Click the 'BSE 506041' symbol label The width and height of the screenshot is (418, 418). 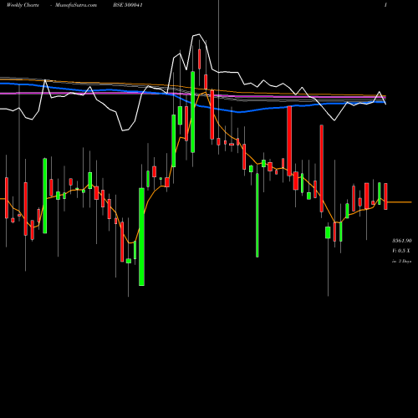128,5
